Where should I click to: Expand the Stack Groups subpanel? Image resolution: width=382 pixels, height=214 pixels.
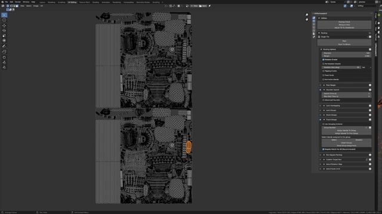pos(324,115)
